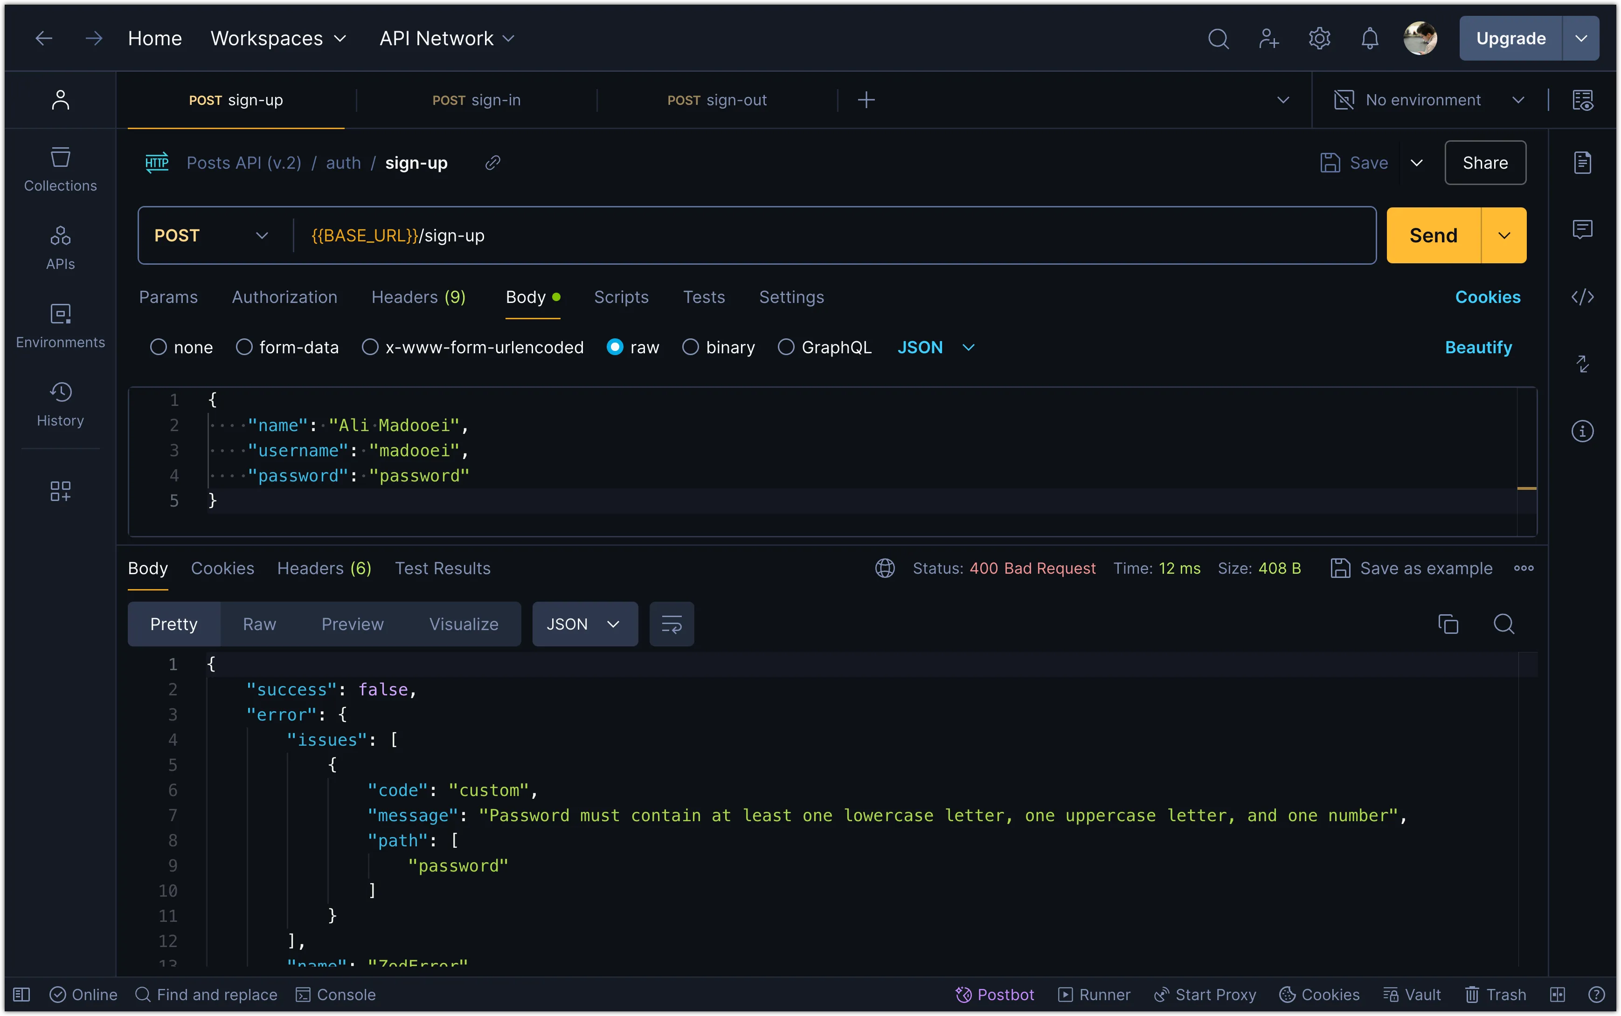Open the No environment selector
This screenshot has width=1621, height=1016.
pyautogui.click(x=1429, y=99)
